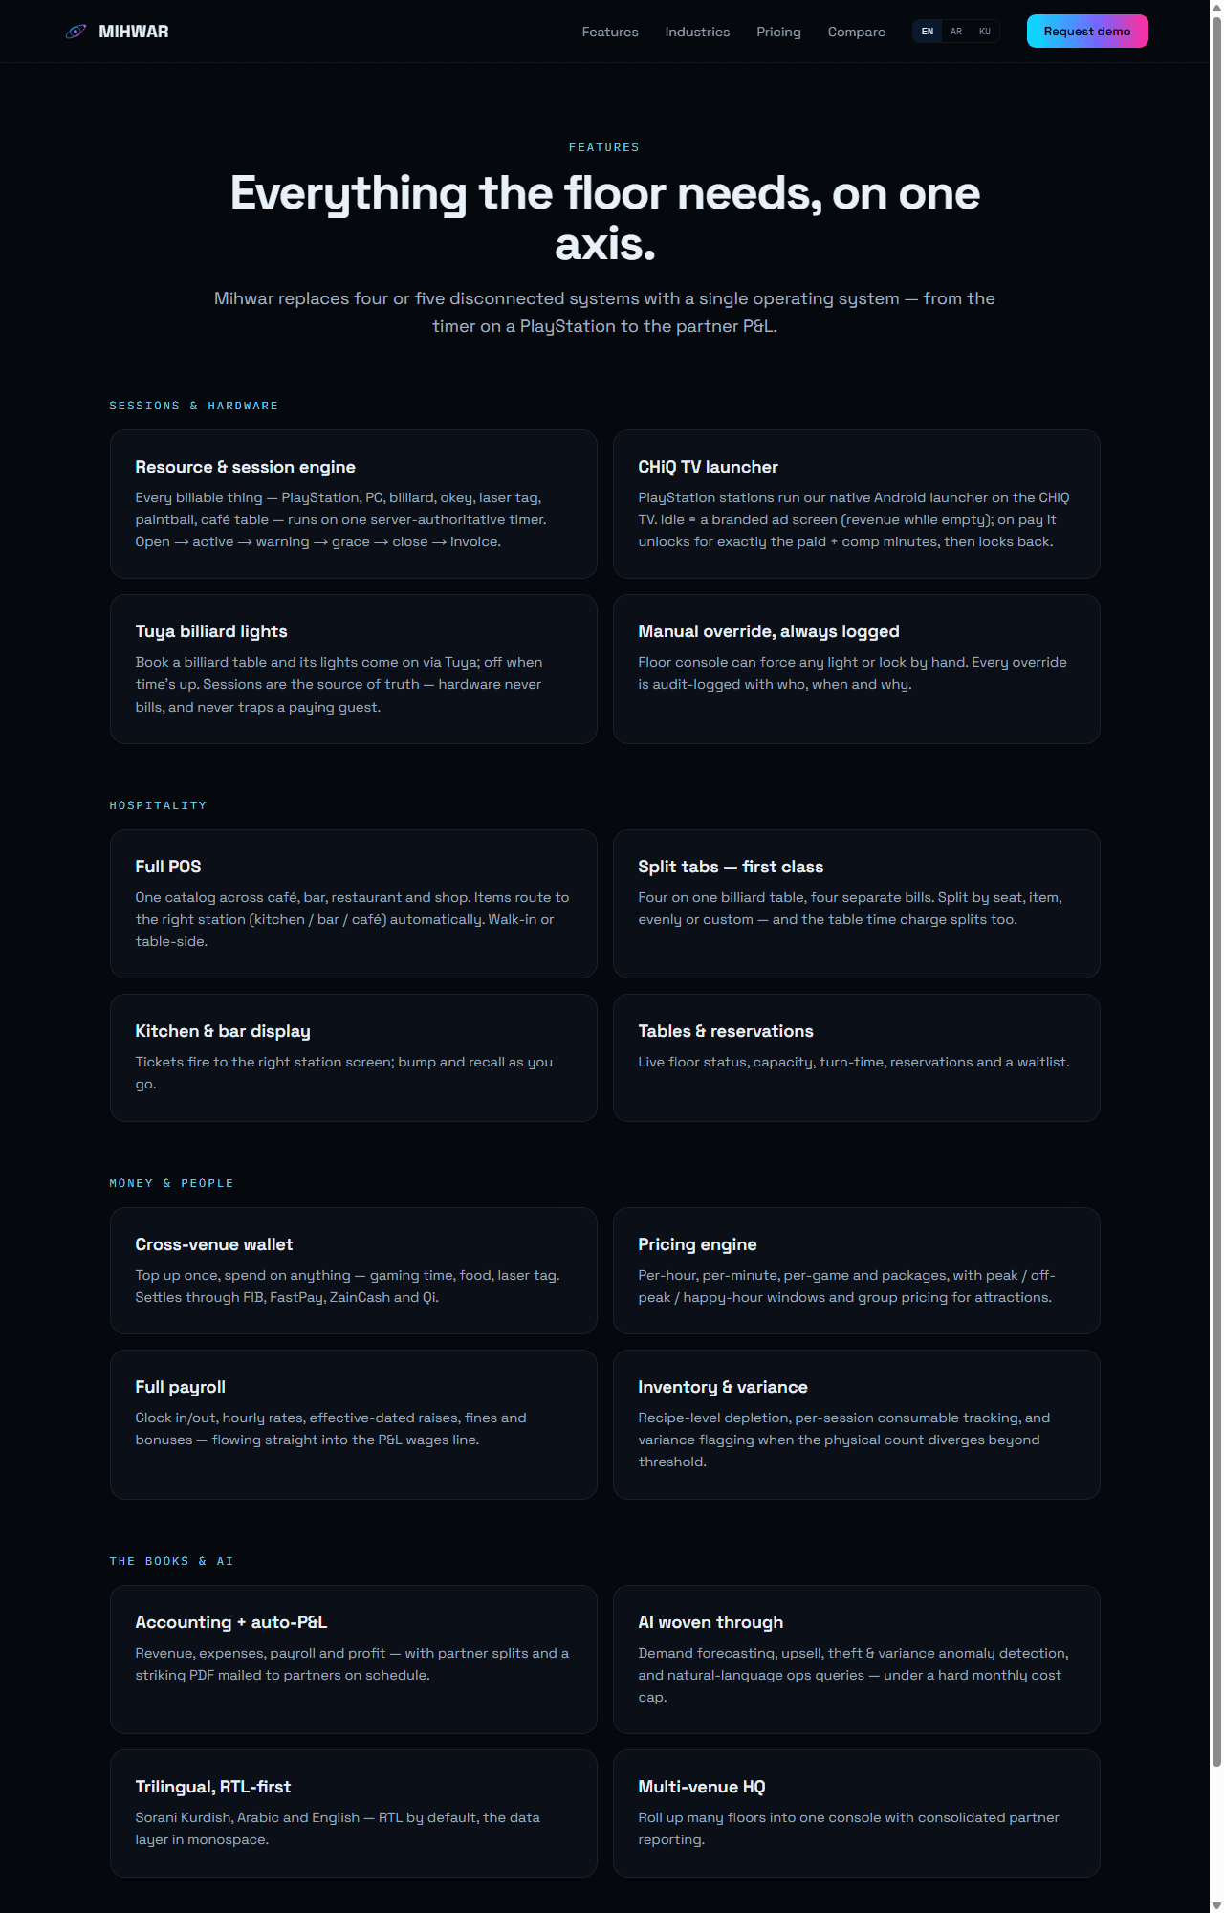Click 'Manual override, always logged' heading
Image resolution: width=1224 pixels, height=1913 pixels.
pos(769,631)
